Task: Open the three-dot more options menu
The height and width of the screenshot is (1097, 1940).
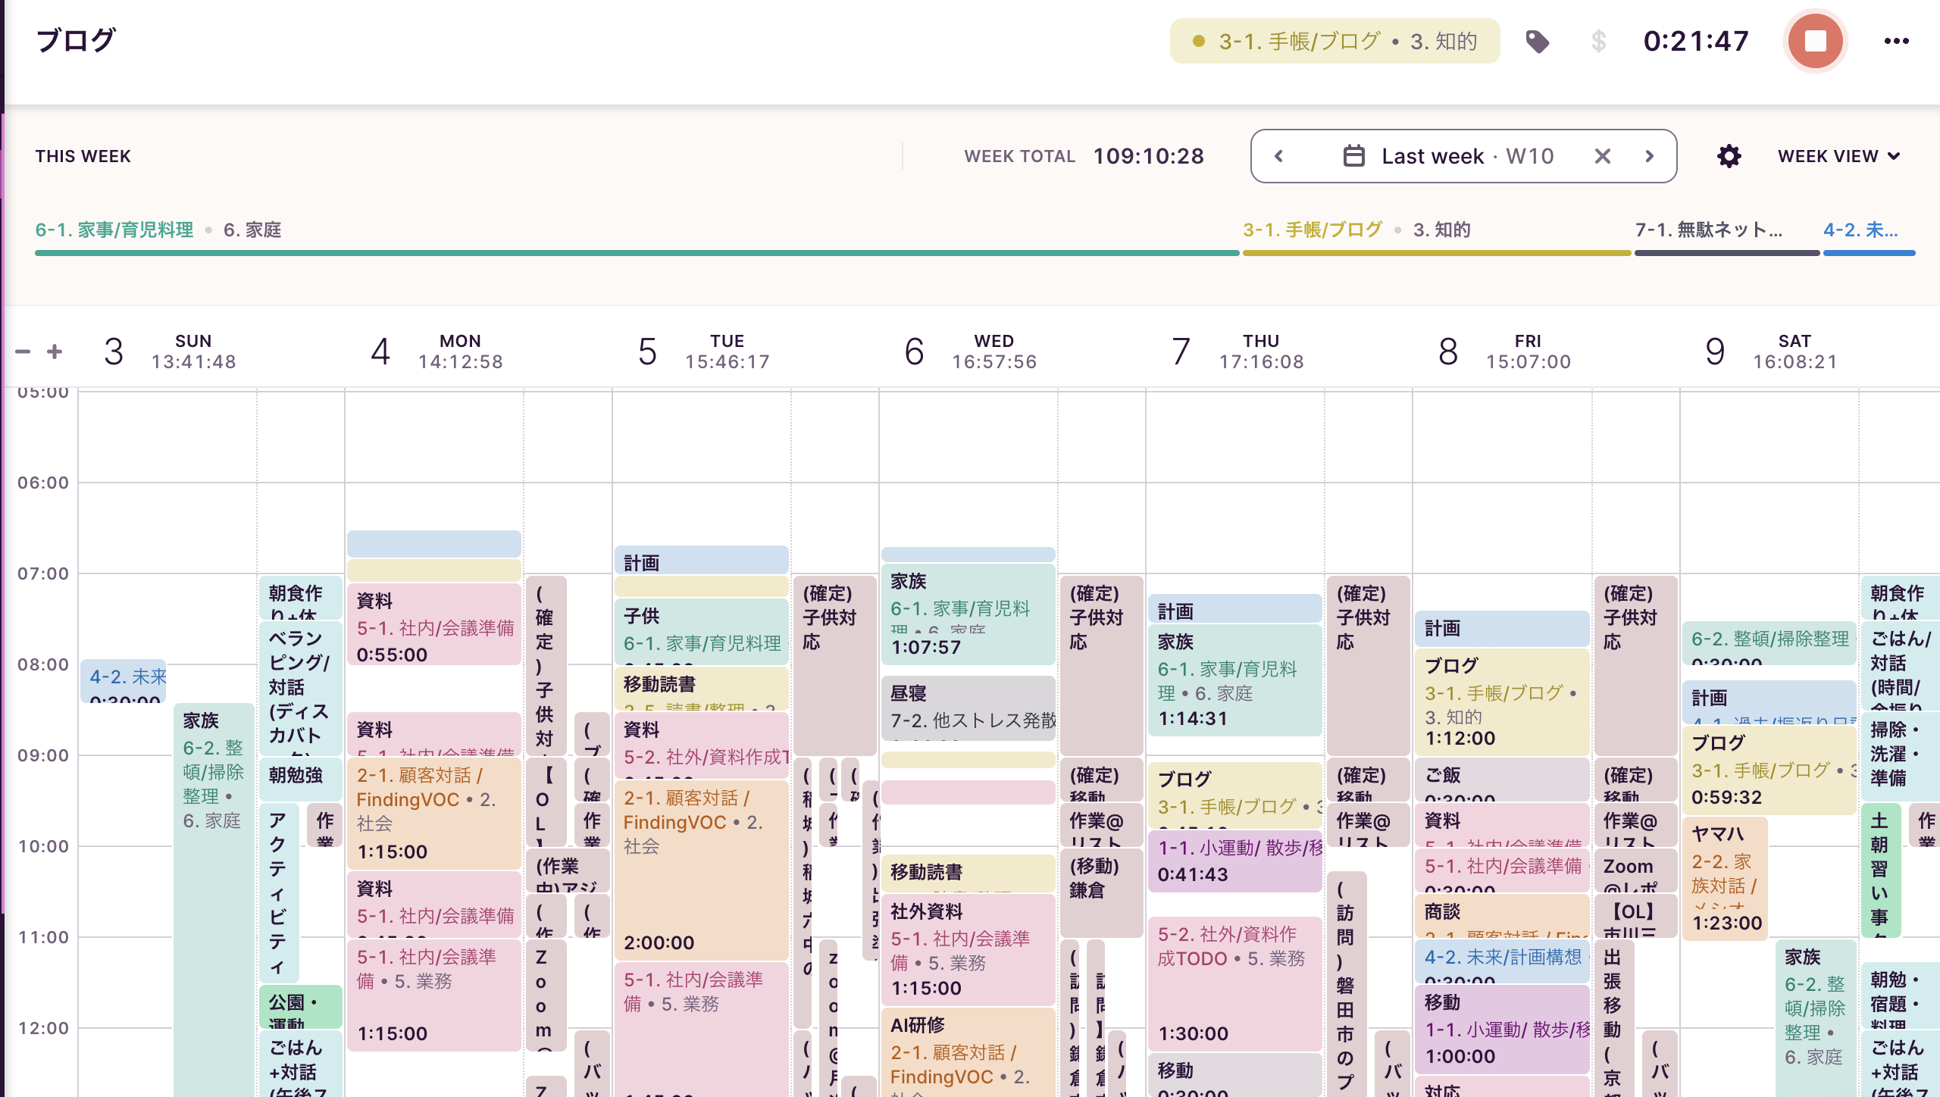Action: tap(1896, 41)
